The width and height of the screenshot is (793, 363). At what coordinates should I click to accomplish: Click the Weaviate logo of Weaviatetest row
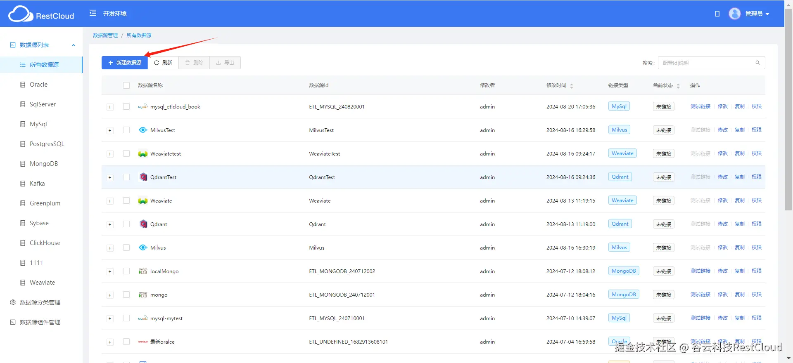(x=143, y=153)
